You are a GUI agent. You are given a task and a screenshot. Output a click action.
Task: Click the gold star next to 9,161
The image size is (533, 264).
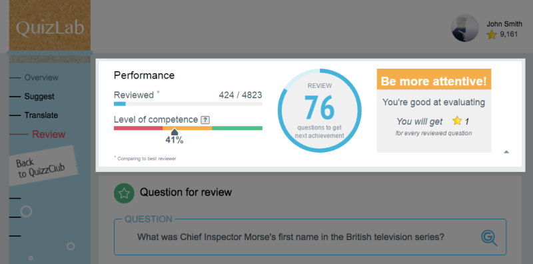coord(492,35)
